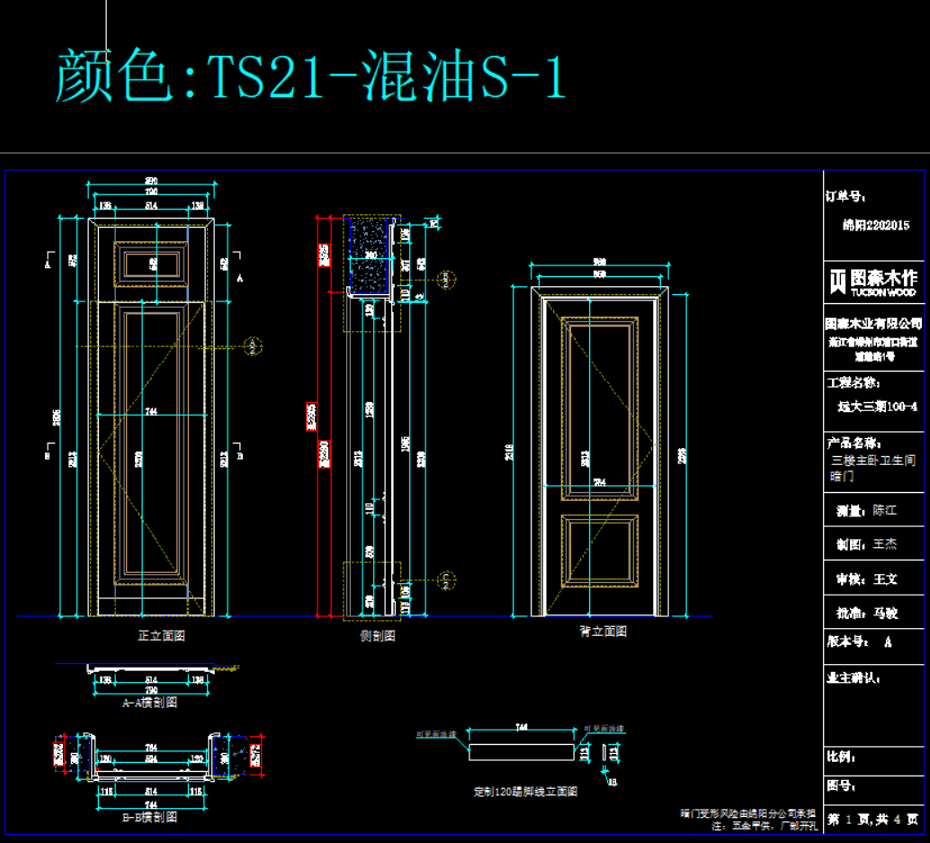The width and height of the screenshot is (930, 843).
Task: Click the A-A横剖图 section label
Action: (149, 703)
